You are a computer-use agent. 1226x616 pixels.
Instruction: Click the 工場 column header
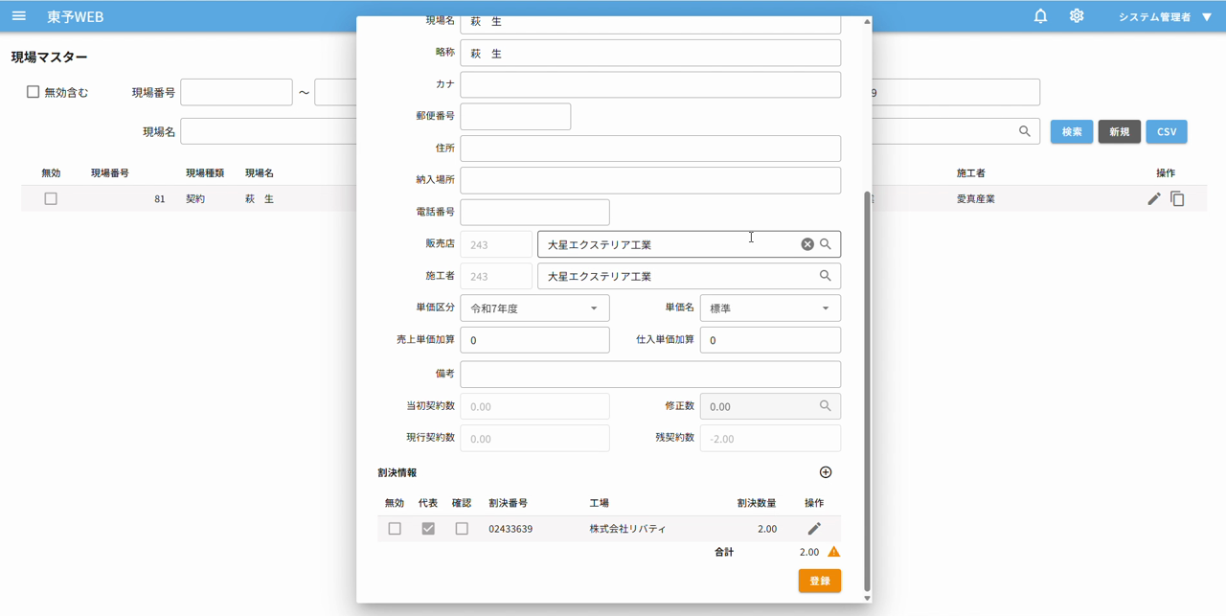600,503
